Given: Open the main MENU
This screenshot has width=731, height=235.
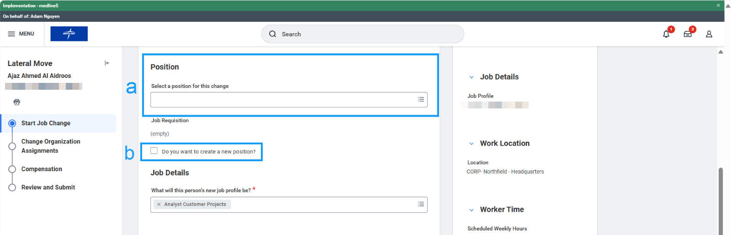Looking at the screenshot, I should pos(21,34).
